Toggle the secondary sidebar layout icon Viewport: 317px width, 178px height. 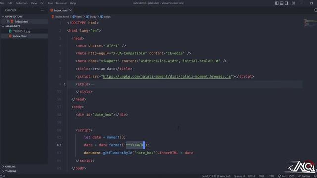[x=286, y=3]
